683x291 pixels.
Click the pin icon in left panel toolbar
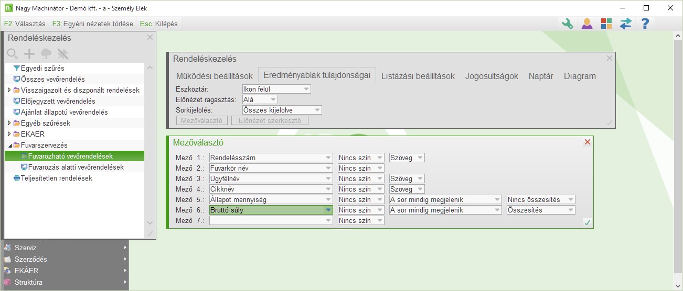[x=63, y=53]
